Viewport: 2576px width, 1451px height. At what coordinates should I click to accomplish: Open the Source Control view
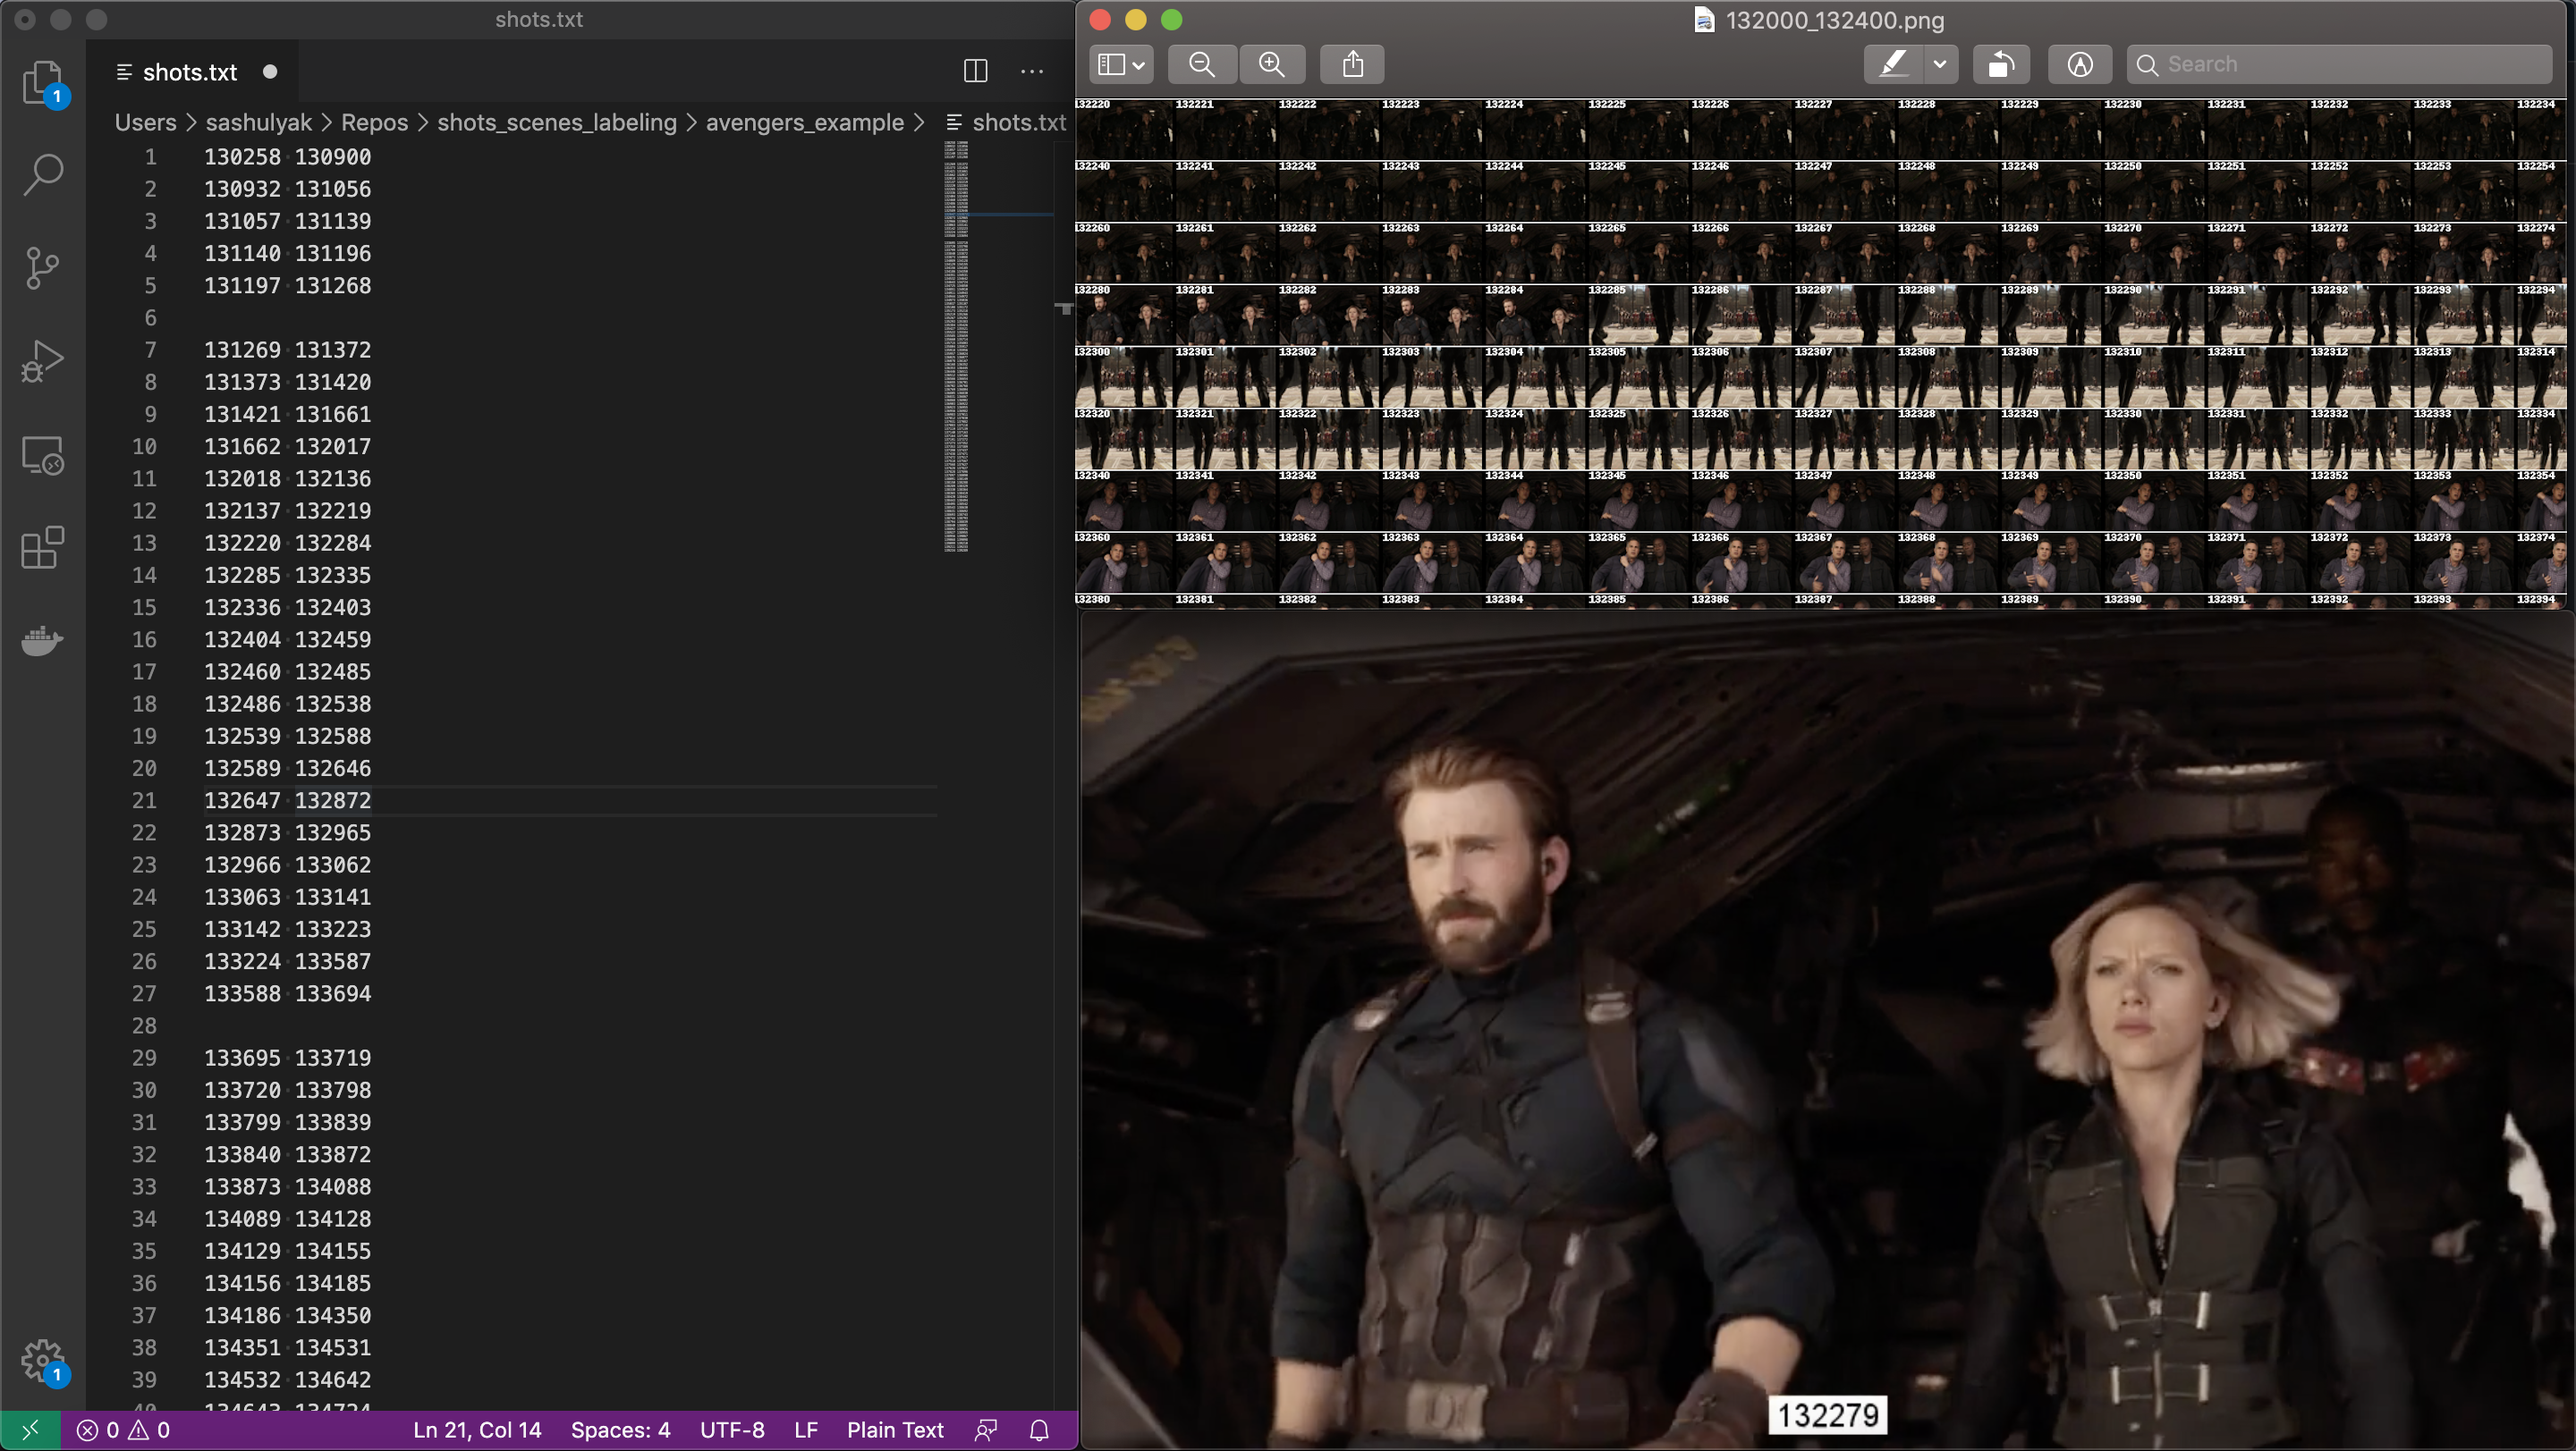pyautogui.click(x=42, y=268)
